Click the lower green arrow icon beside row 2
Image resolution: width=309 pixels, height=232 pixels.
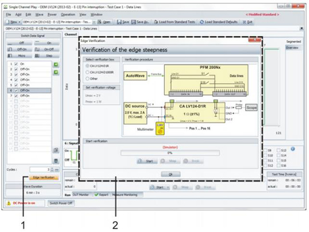click(56, 72)
